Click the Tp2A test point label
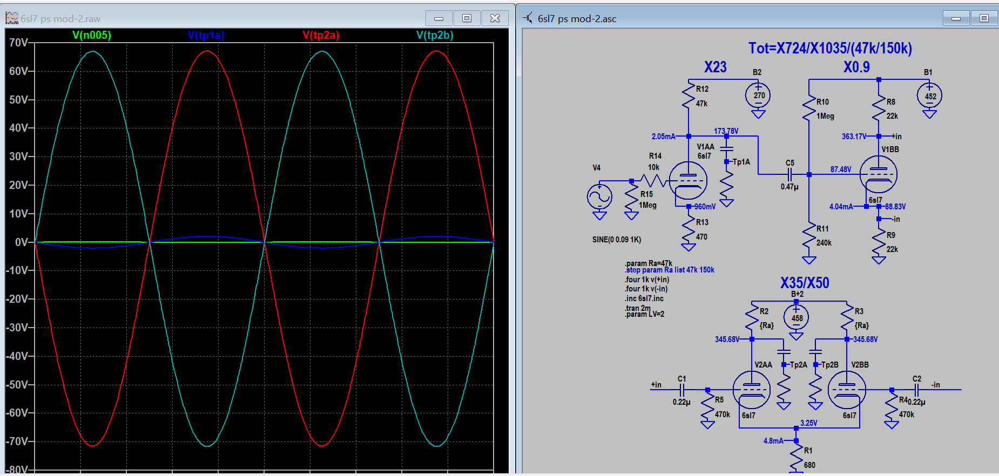The height and width of the screenshot is (476, 999). pos(798,365)
